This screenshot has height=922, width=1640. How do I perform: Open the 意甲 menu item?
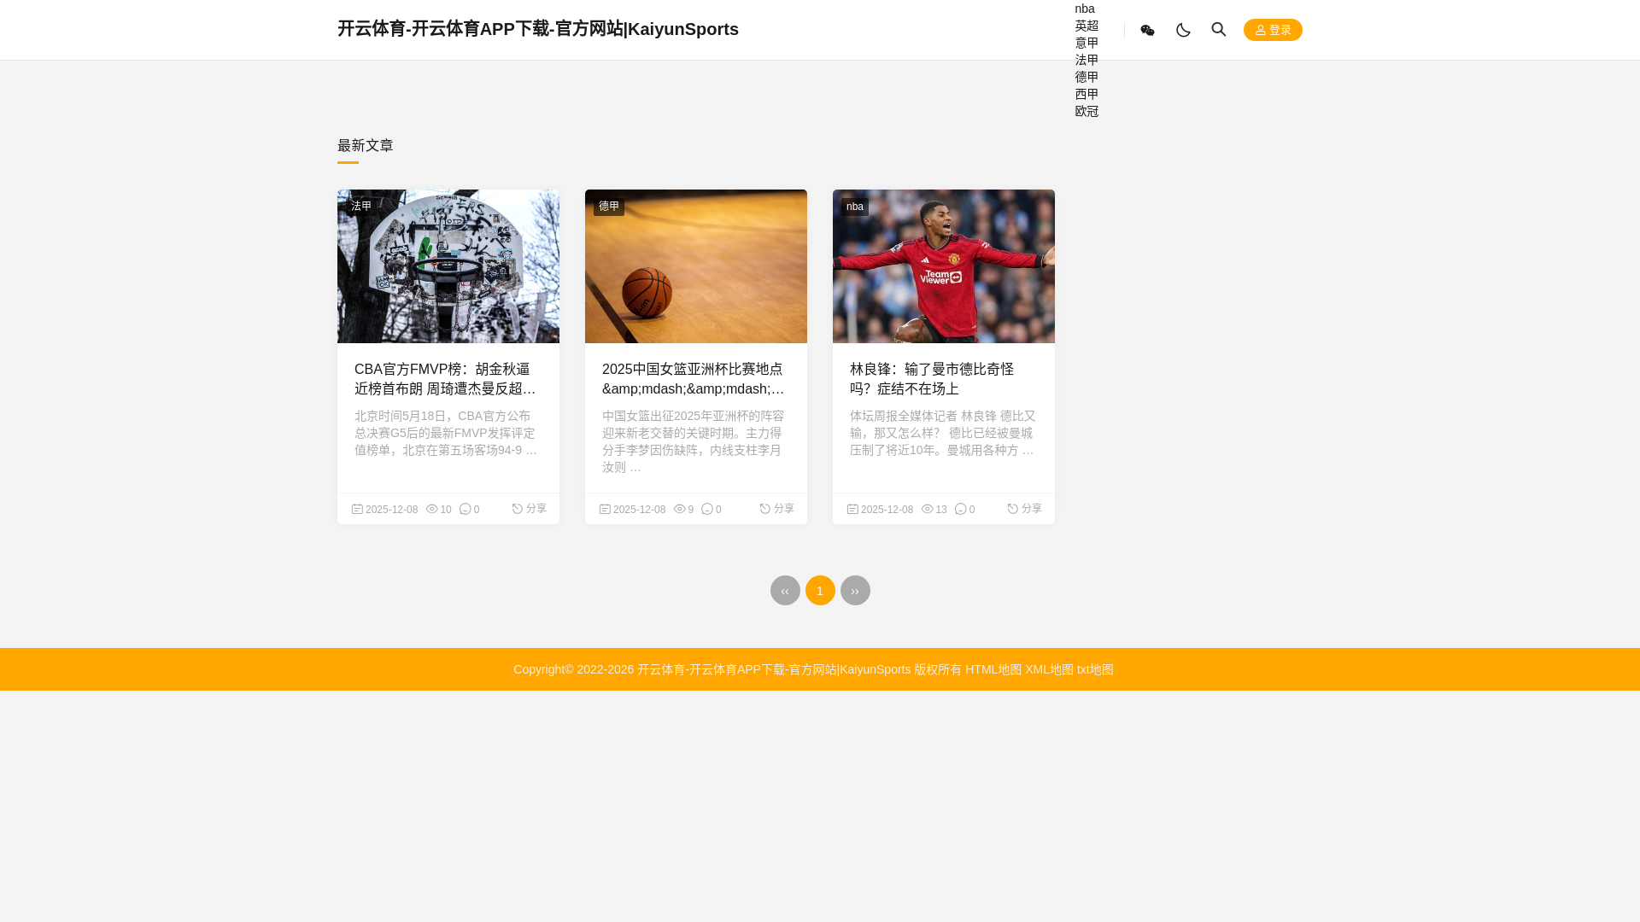[1086, 43]
